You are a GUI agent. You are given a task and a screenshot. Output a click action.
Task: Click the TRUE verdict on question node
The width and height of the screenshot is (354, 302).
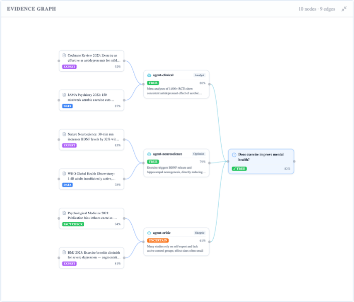pos(239,169)
